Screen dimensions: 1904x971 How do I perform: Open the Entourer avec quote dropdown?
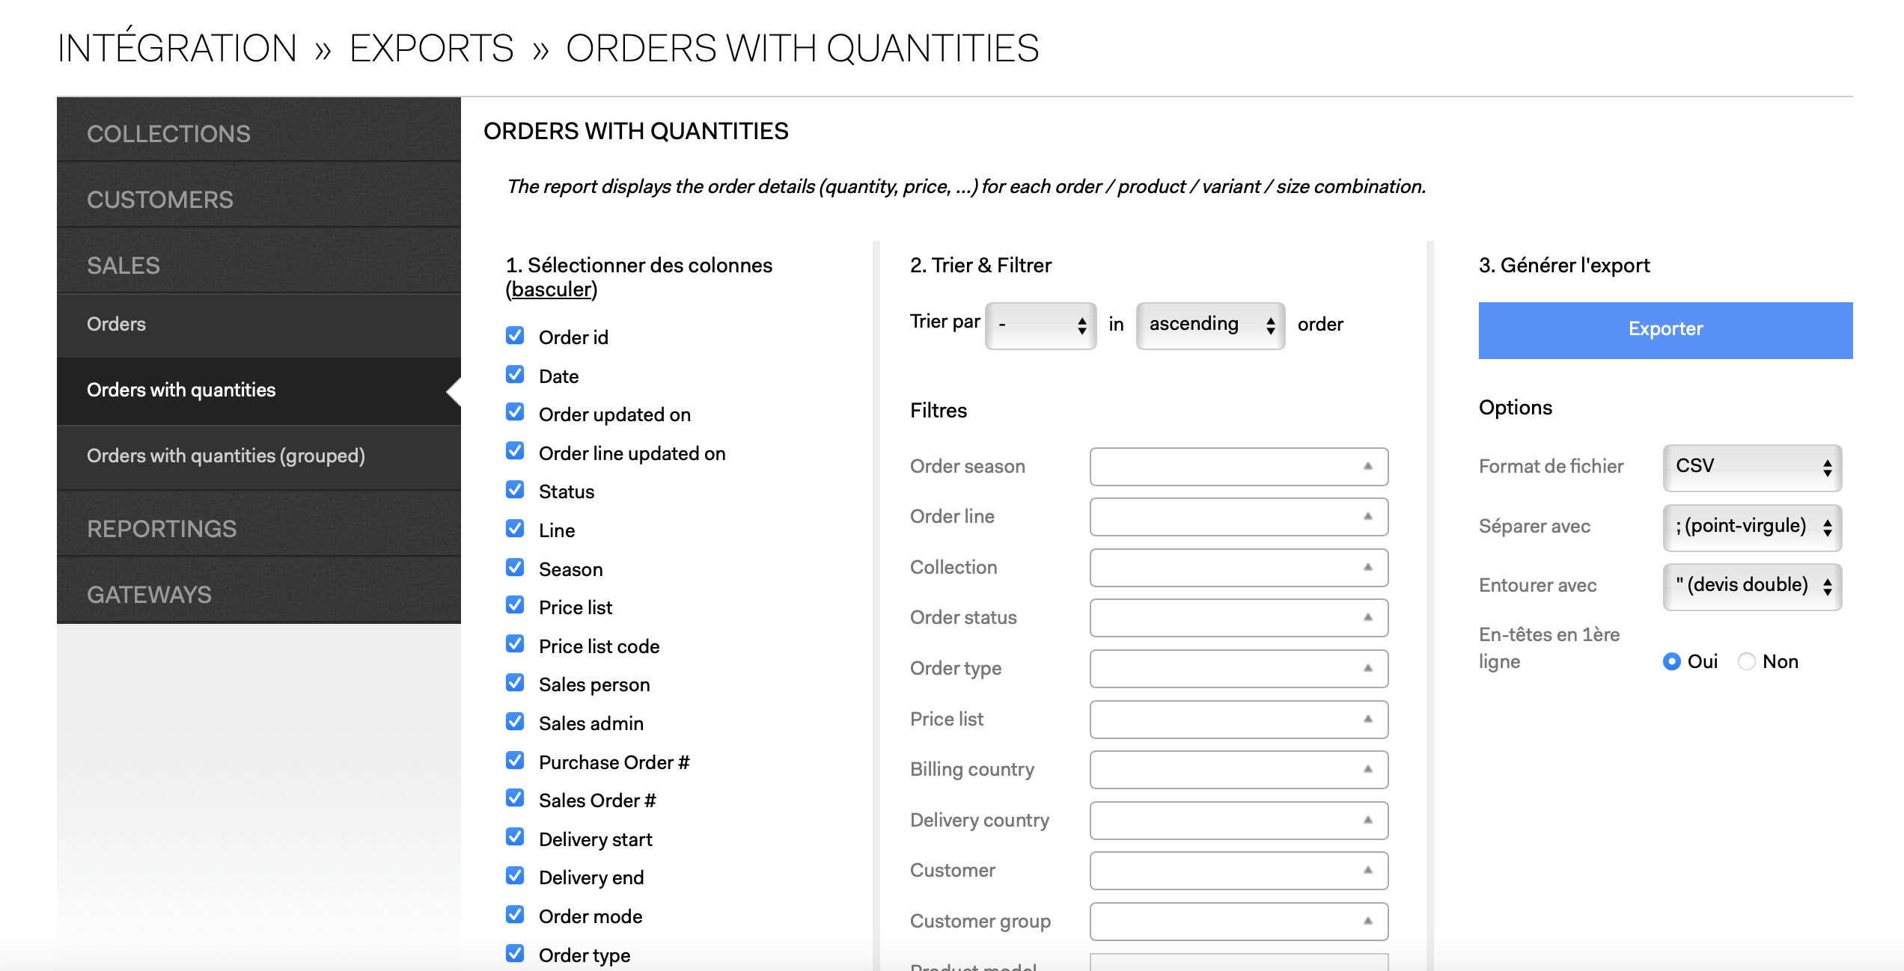coord(1752,586)
